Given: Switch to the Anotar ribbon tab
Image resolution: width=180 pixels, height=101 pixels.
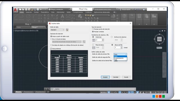Looking at the screenshot, I should tap(36, 12).
